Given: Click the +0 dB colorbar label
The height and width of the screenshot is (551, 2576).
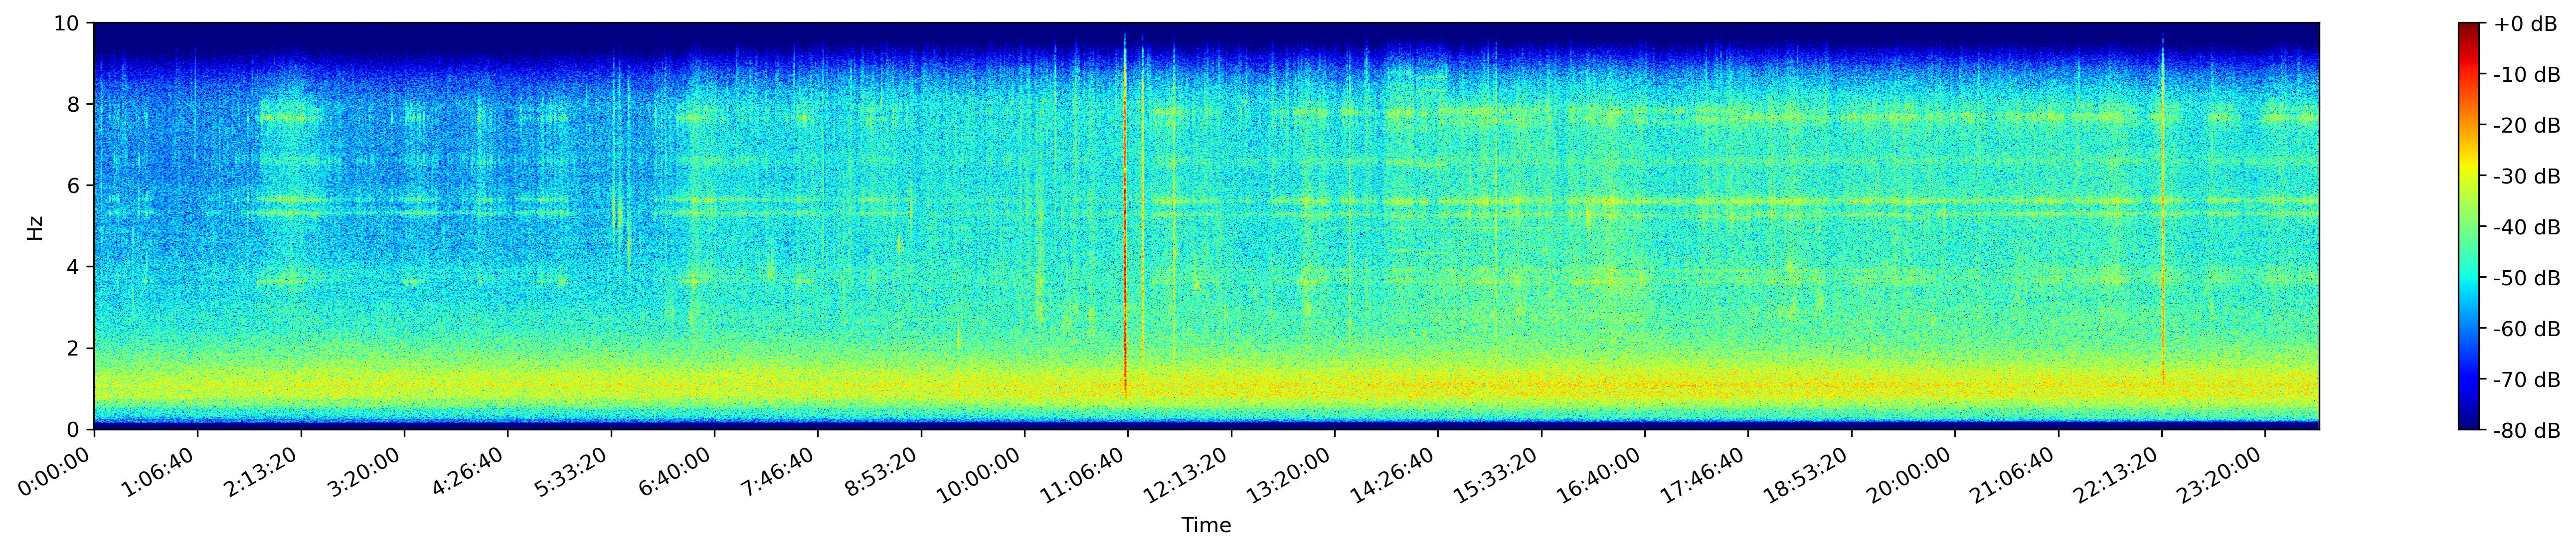Looking at the screenshot, I should pyautogui.click(x=2524, y=24).
